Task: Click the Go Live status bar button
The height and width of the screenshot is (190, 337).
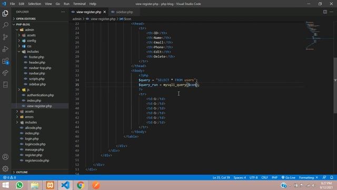Action: pos(289,177)
